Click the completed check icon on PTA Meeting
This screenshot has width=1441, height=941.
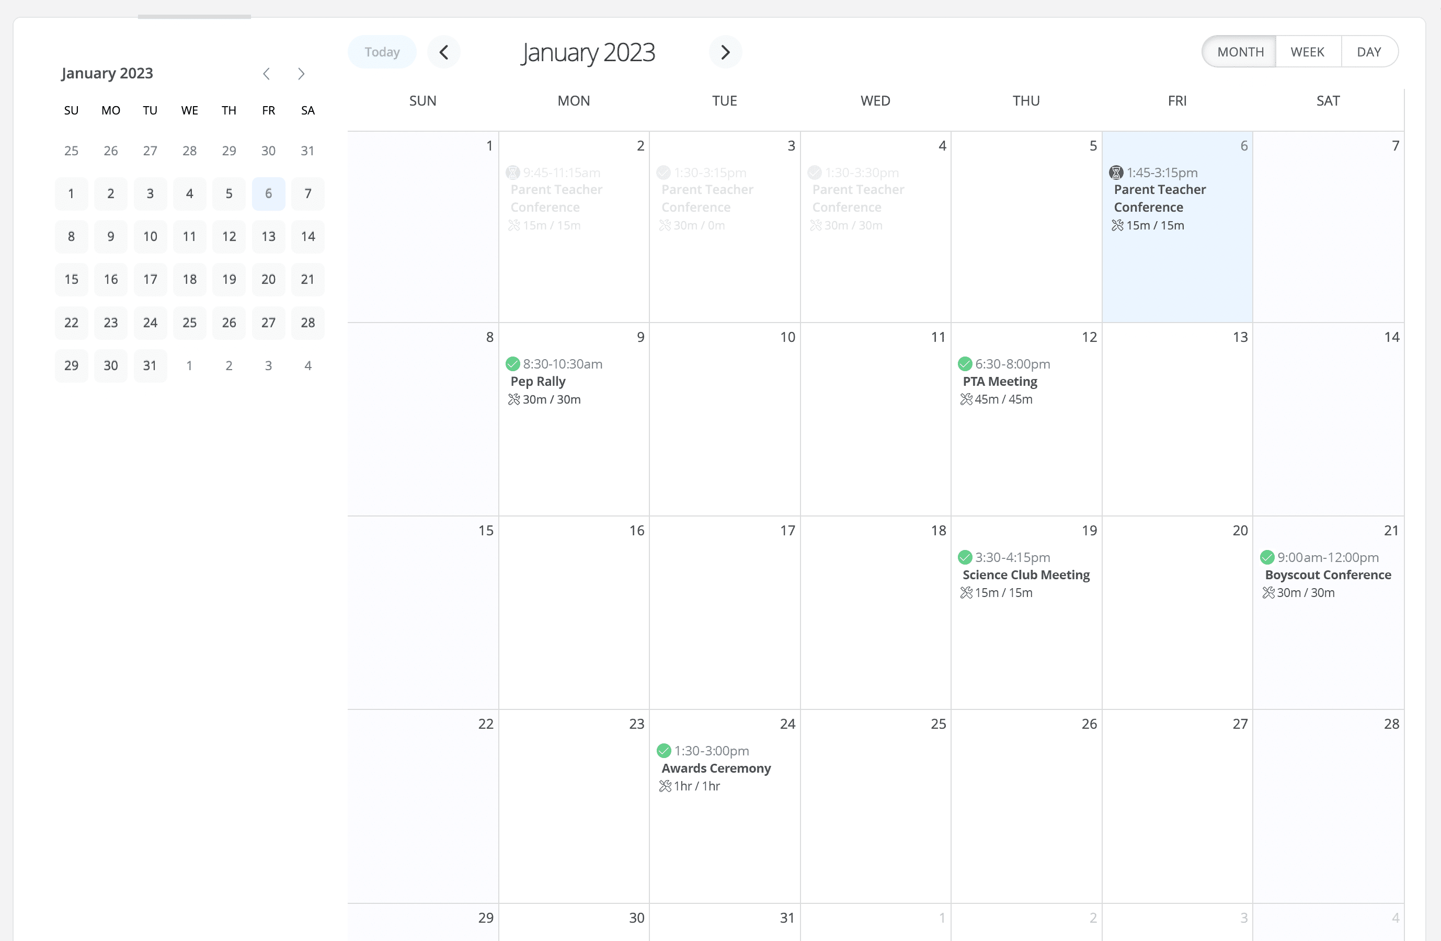[x=965, y=364]
